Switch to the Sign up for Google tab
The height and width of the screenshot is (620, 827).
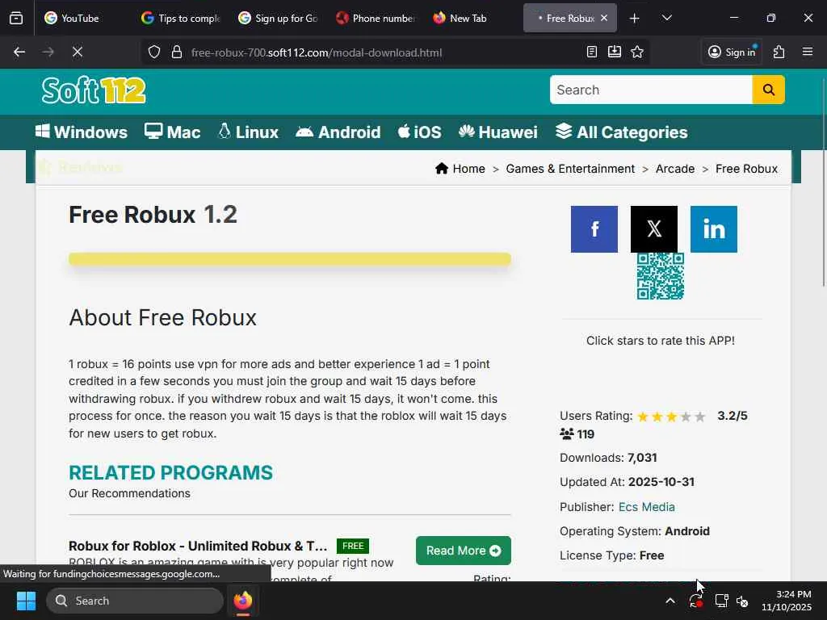[x=279, y=18]
